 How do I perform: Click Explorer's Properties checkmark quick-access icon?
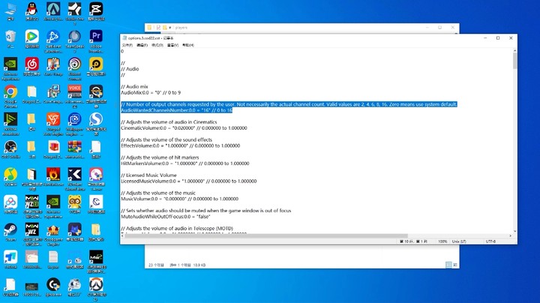[158, 28]
